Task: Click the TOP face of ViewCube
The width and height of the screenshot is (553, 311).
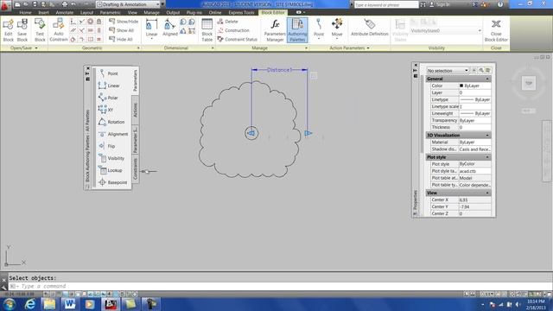Action: (x=529, y=83)
